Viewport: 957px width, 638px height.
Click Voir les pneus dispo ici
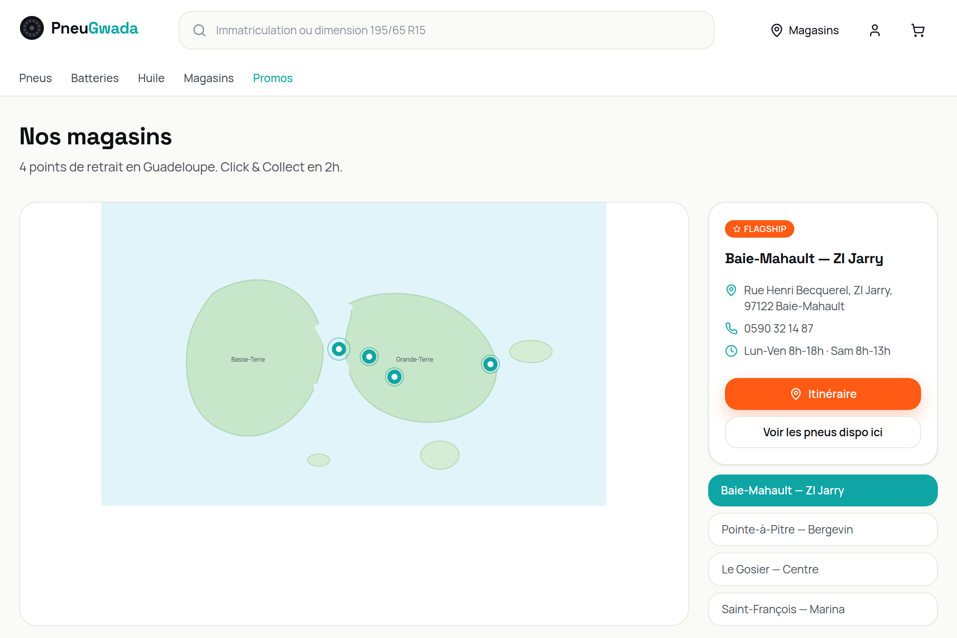823,432
